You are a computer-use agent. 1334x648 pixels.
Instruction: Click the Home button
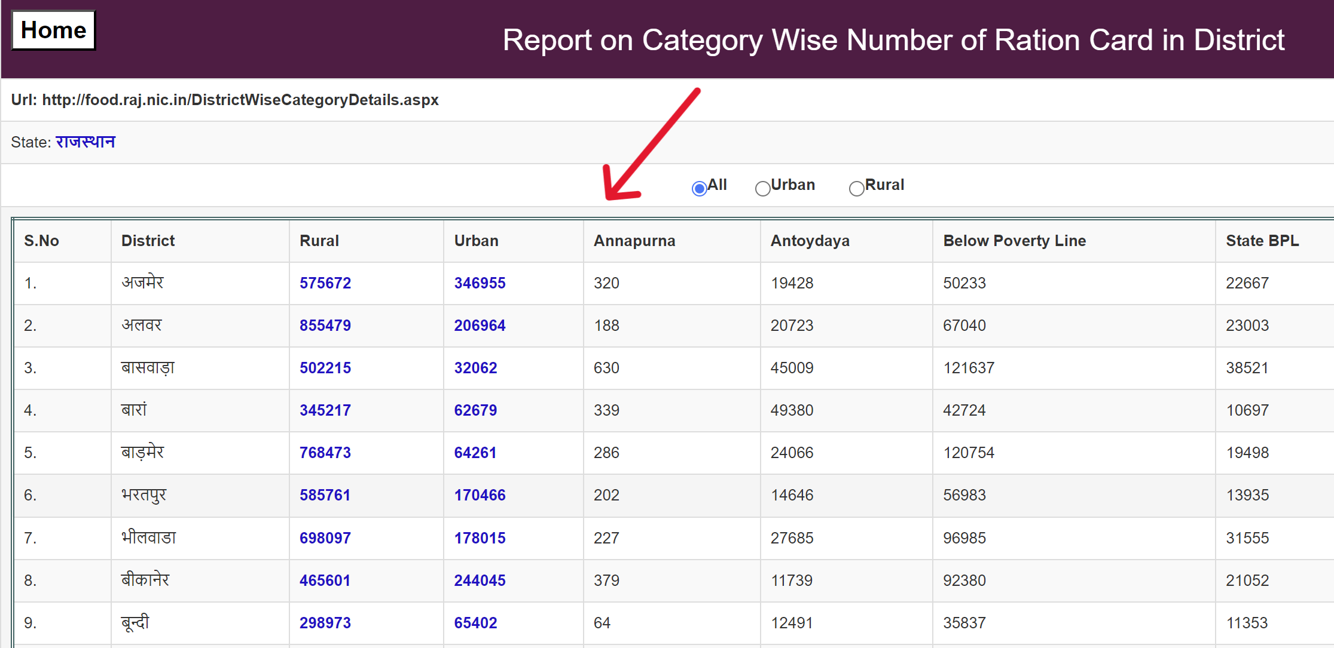tap(53, 29)
